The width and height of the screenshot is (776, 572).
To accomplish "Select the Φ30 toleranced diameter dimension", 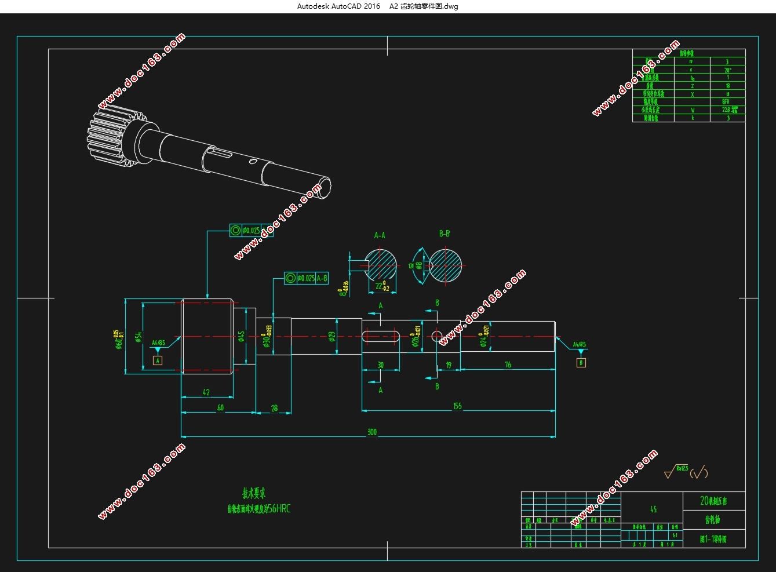I will pyautogui.click(x=267, y=337).
